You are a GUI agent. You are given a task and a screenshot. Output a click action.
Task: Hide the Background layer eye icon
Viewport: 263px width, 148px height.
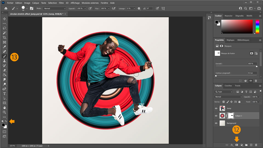point(216,123)
